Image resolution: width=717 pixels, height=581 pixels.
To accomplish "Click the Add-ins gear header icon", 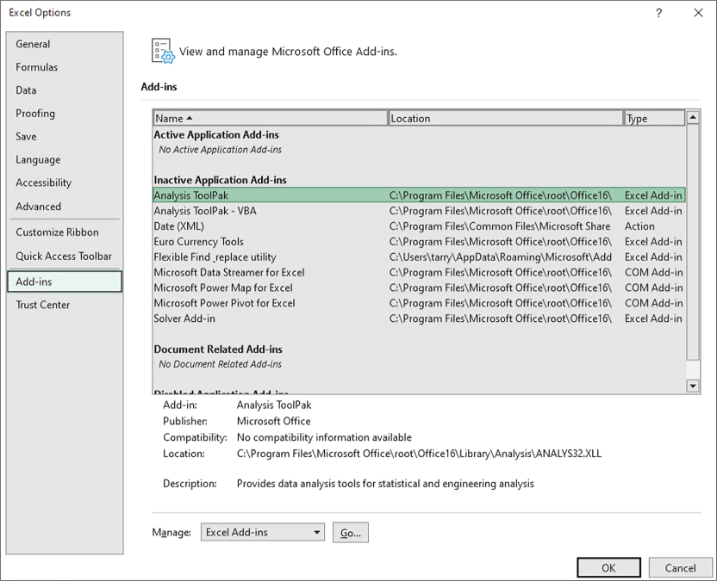I will (163, 51).
